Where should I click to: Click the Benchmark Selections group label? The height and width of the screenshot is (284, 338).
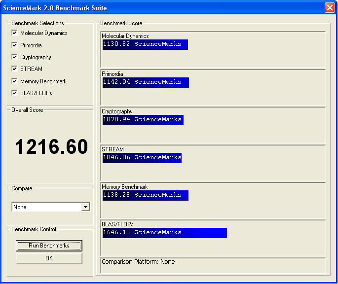pos(38,23)
